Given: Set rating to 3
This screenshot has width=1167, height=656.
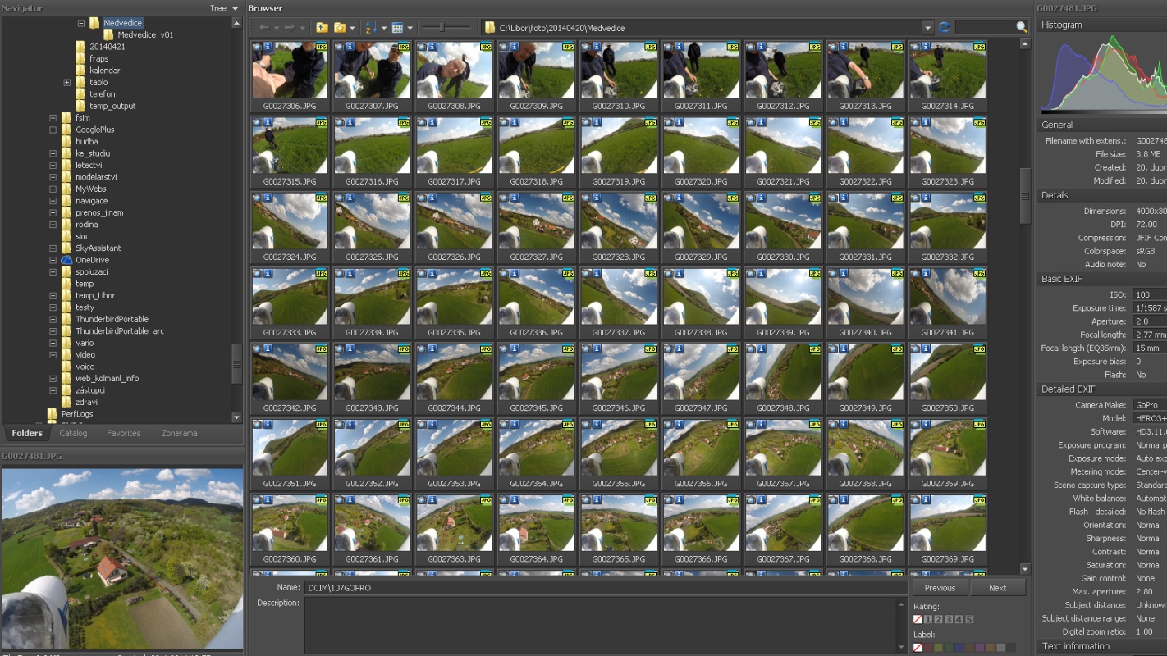Looking at the screenshot, I should [x=948, y=620].
